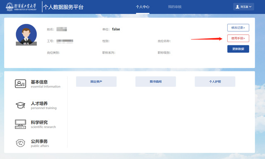This screenshot has width=265, height=159.
Task: Open the 使用手册 user manual button
Action: point(238,38)
